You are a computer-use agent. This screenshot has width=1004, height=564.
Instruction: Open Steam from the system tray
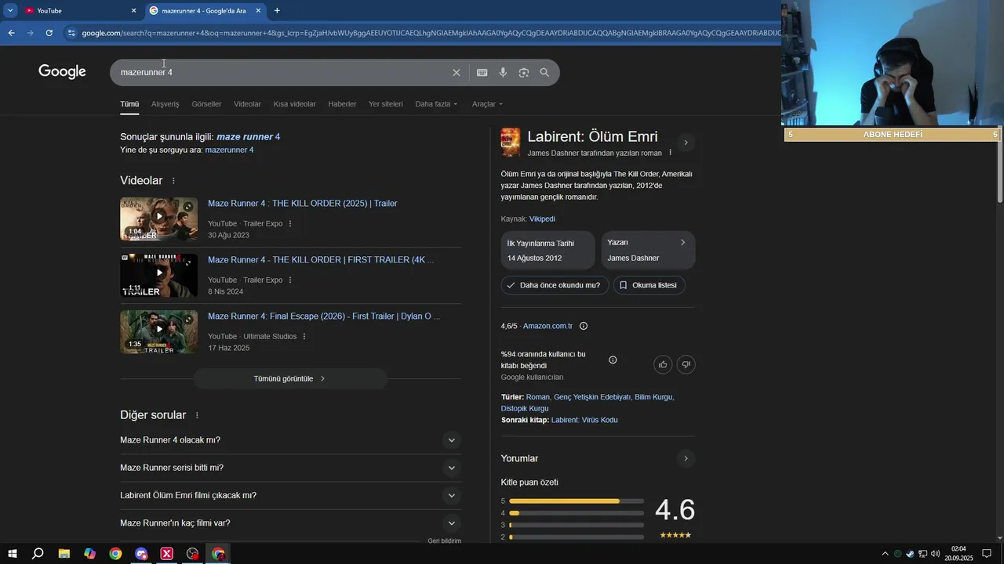(910, 554)
